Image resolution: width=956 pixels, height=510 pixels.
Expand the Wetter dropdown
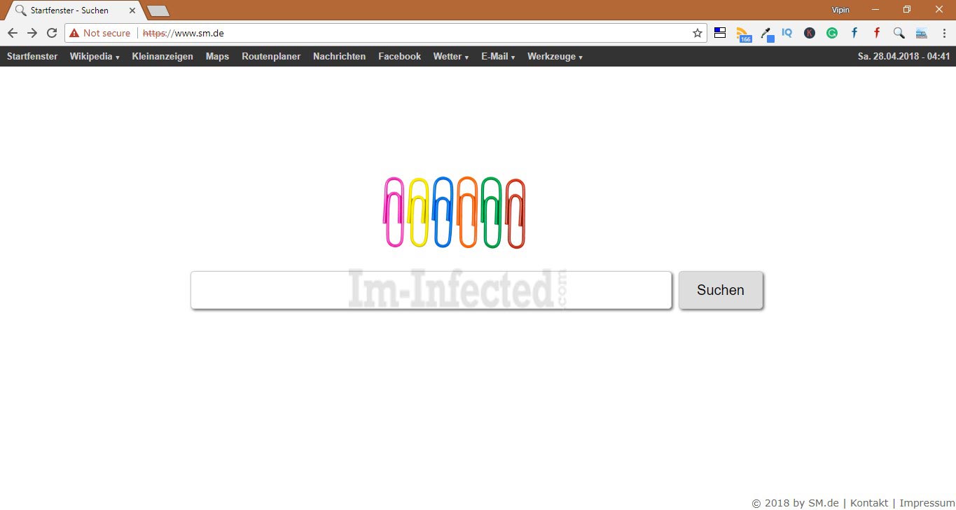point(450,57)
